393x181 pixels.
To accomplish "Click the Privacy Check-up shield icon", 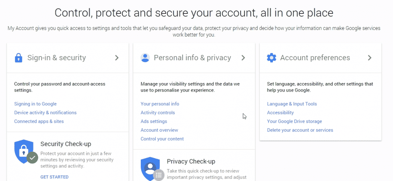I will [x=152, y=169].
